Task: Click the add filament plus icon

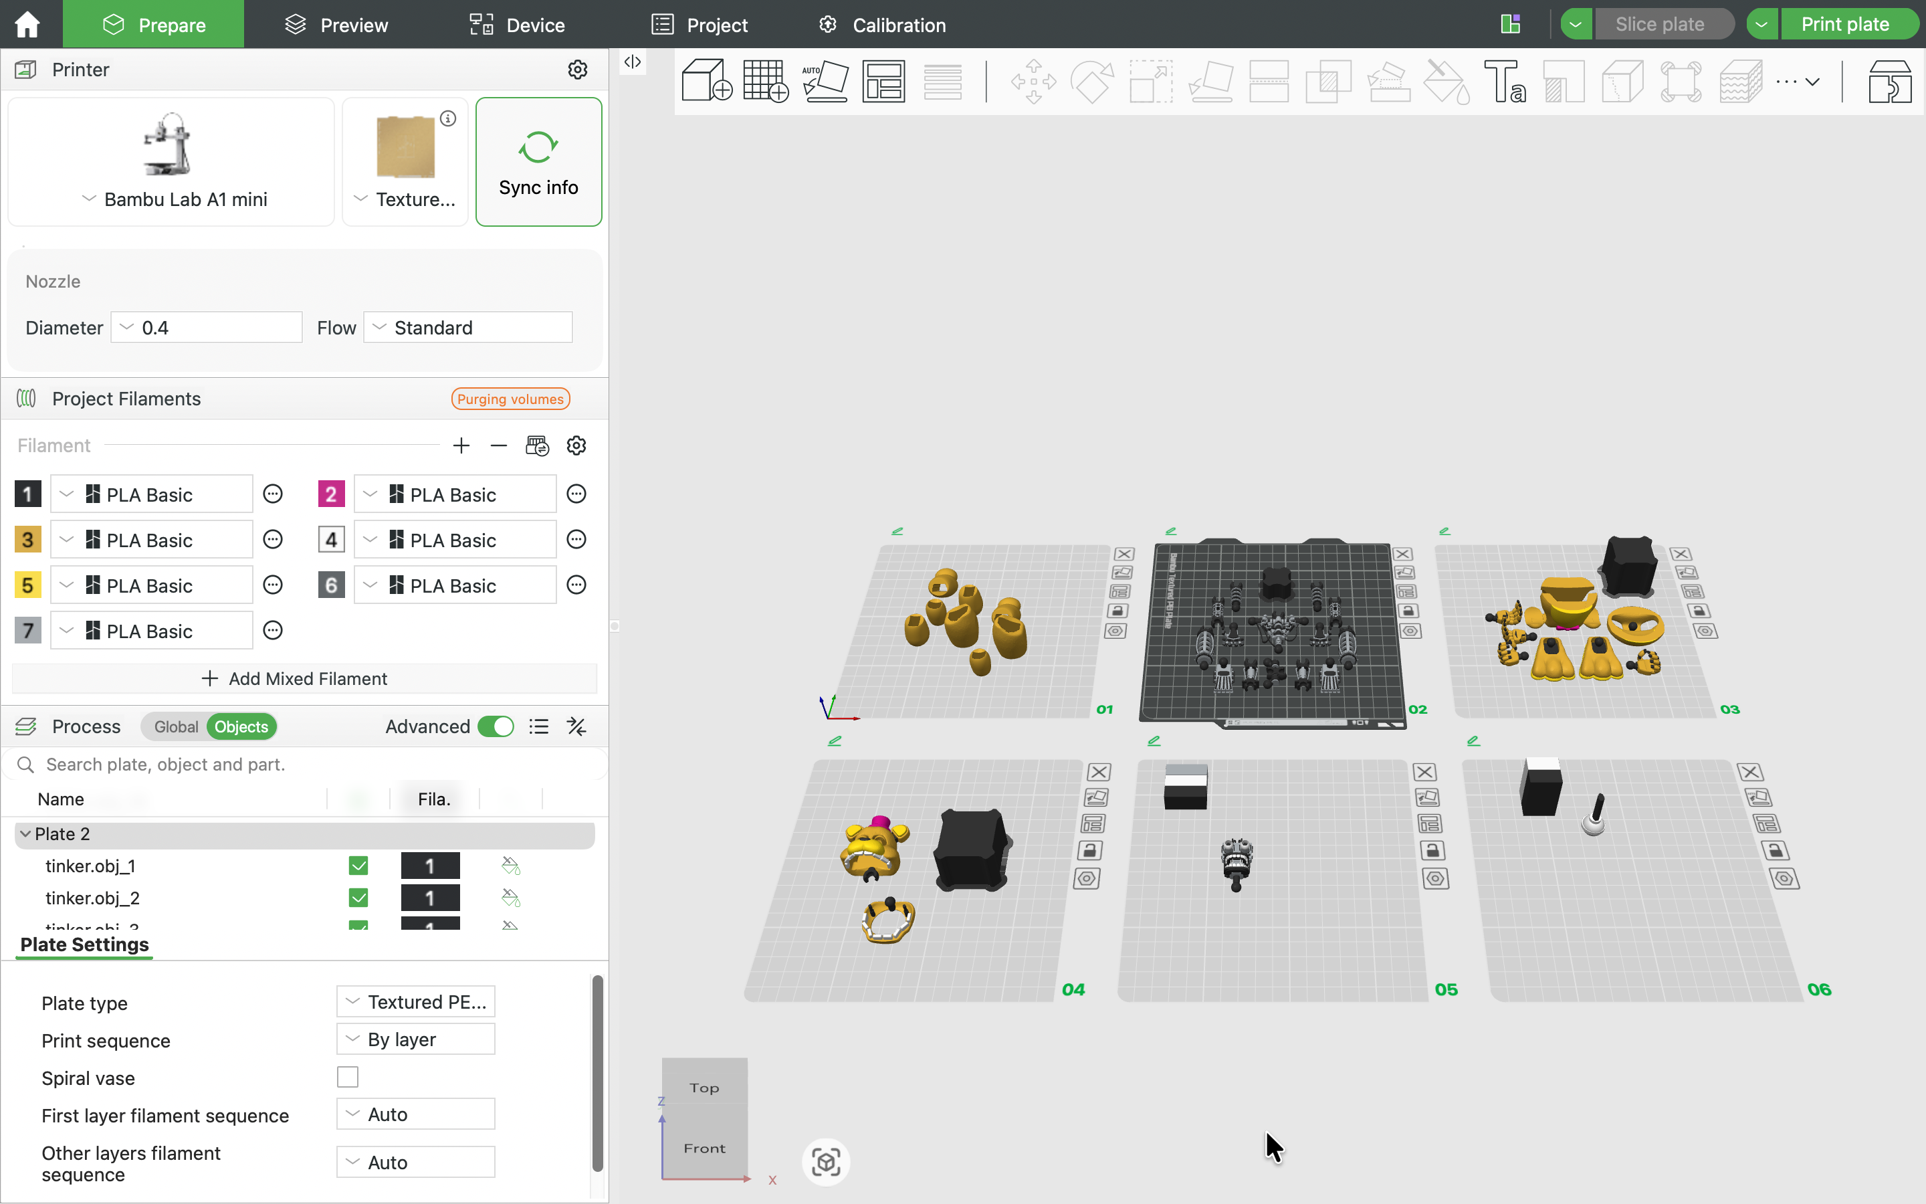Action: tap(461, 445)
